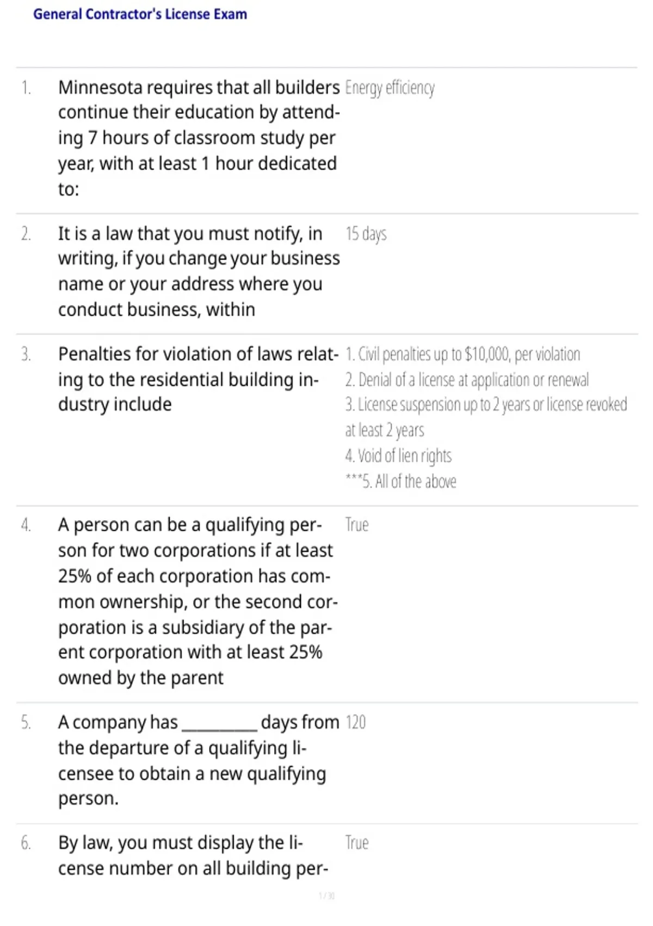
Task: Select question 3 about penalties for violation
Action: 199,379
